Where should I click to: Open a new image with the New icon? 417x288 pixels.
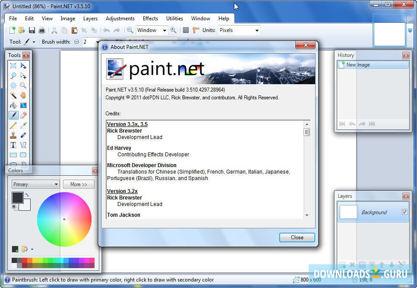(12, 30)
